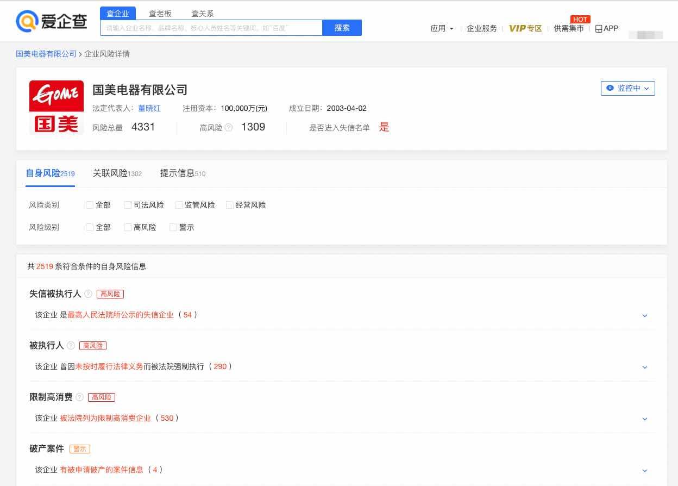Click the founding date 2003-04-02

pyautogui.click(x=347, y=108)
